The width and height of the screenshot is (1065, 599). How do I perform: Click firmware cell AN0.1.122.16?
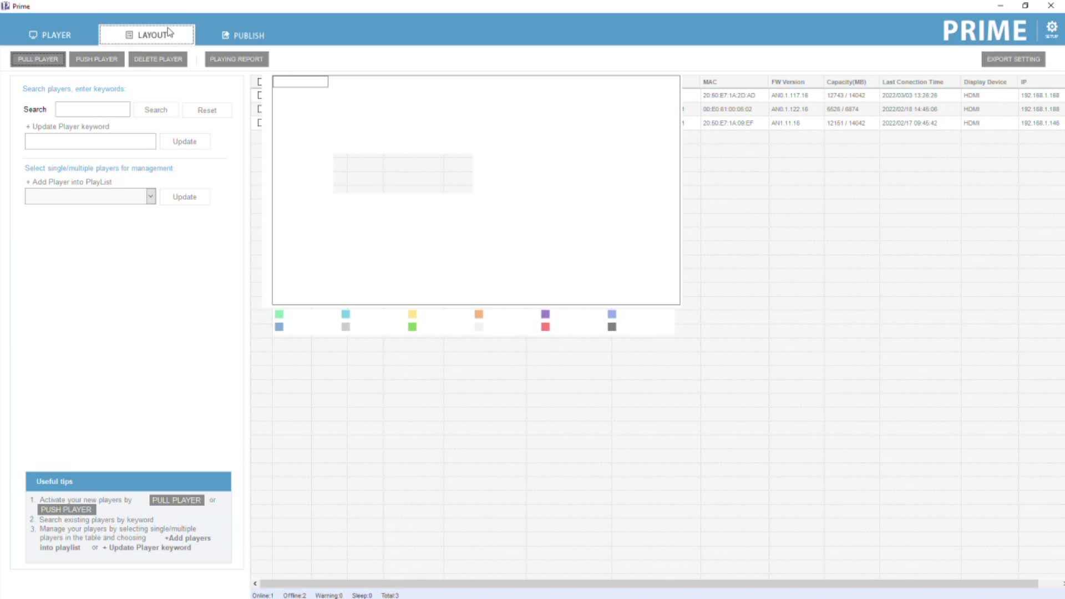click(x=789, y=109)
